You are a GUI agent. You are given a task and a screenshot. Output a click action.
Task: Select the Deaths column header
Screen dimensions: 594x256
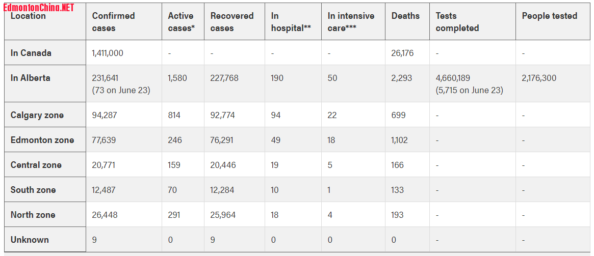click(x=405, y=16)
